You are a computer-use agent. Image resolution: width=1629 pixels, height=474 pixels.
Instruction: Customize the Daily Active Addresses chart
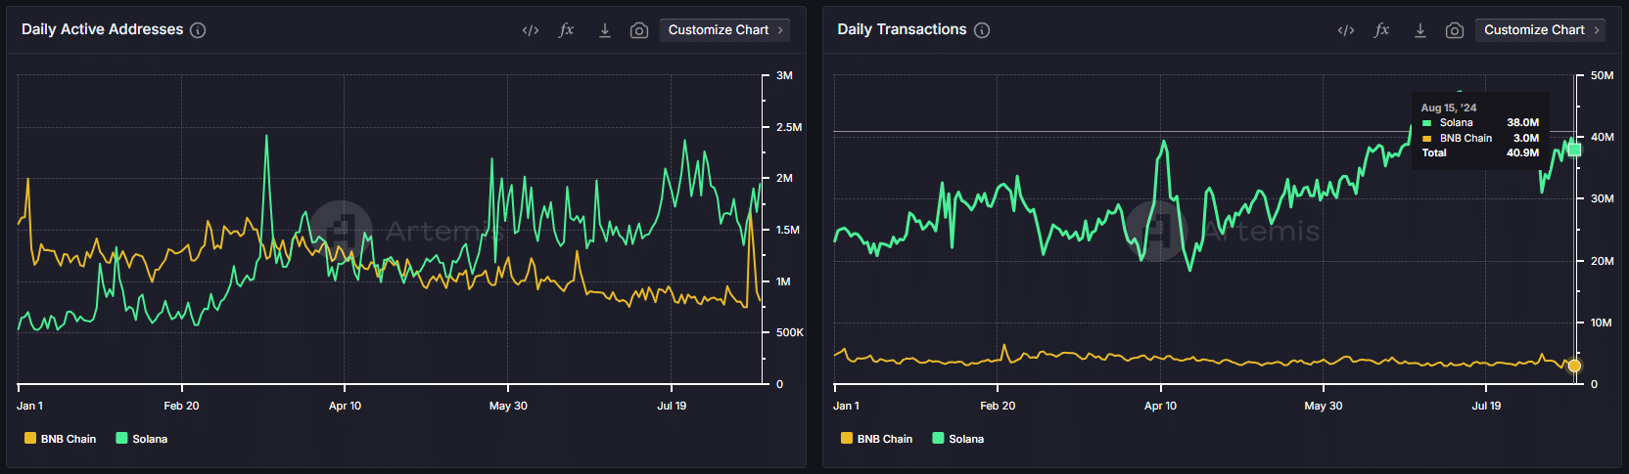tap(724, 30)
